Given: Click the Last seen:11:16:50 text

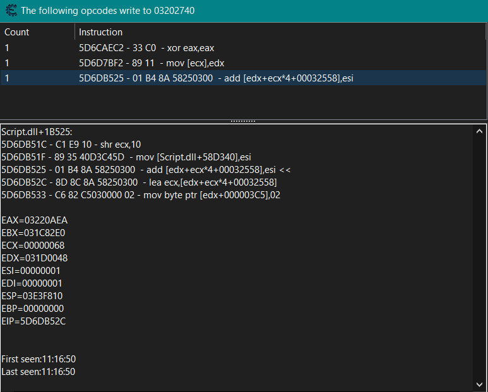Looking at the screenshot, I should pyautogui.click(x=39, y=372).
